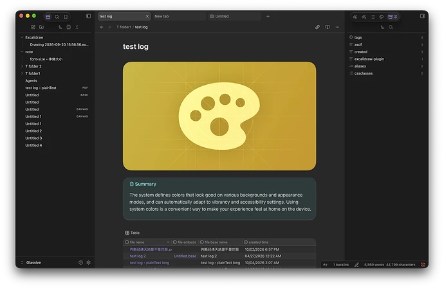Open more options for the note

[x=337, y=27]
